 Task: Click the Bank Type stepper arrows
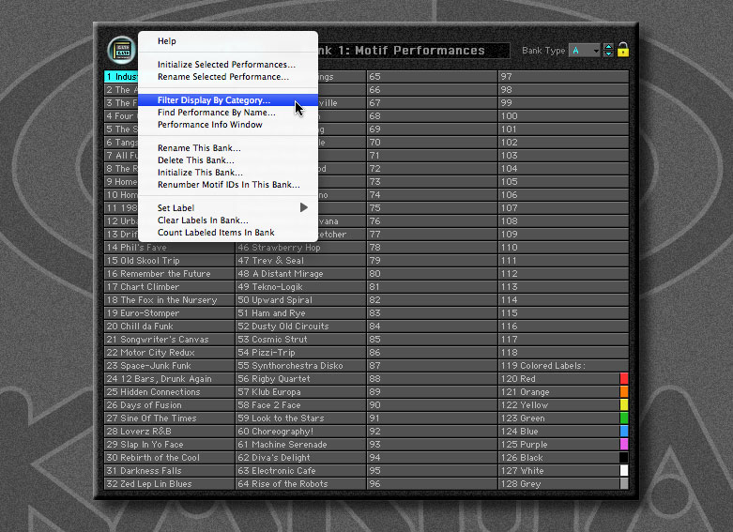[608, 51]
